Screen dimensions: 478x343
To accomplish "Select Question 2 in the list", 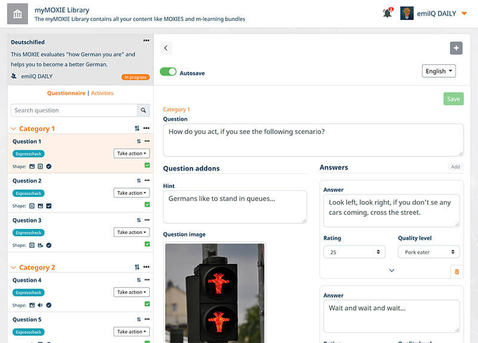I will click(27, 181).
